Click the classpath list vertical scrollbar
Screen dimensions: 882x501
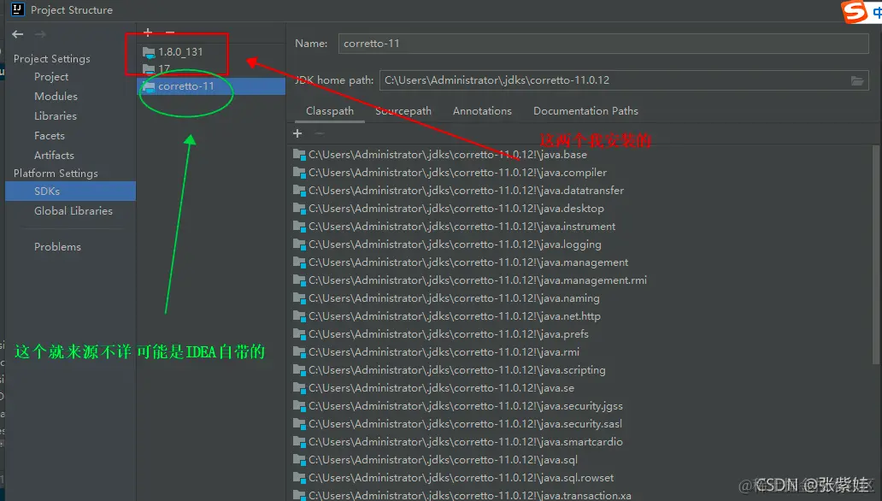875,253
